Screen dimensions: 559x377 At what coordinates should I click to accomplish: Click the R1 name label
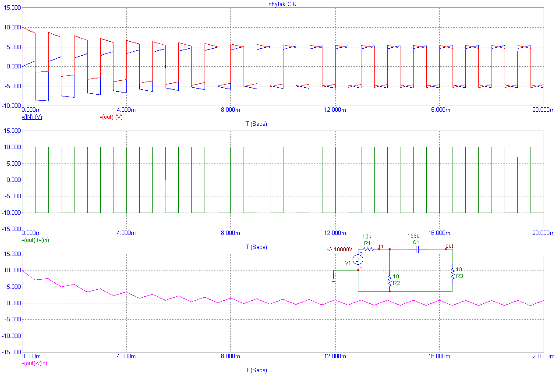(367, 242)
